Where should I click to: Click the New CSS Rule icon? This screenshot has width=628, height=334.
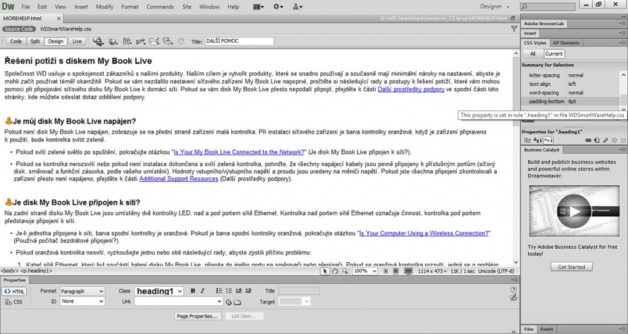597,140
